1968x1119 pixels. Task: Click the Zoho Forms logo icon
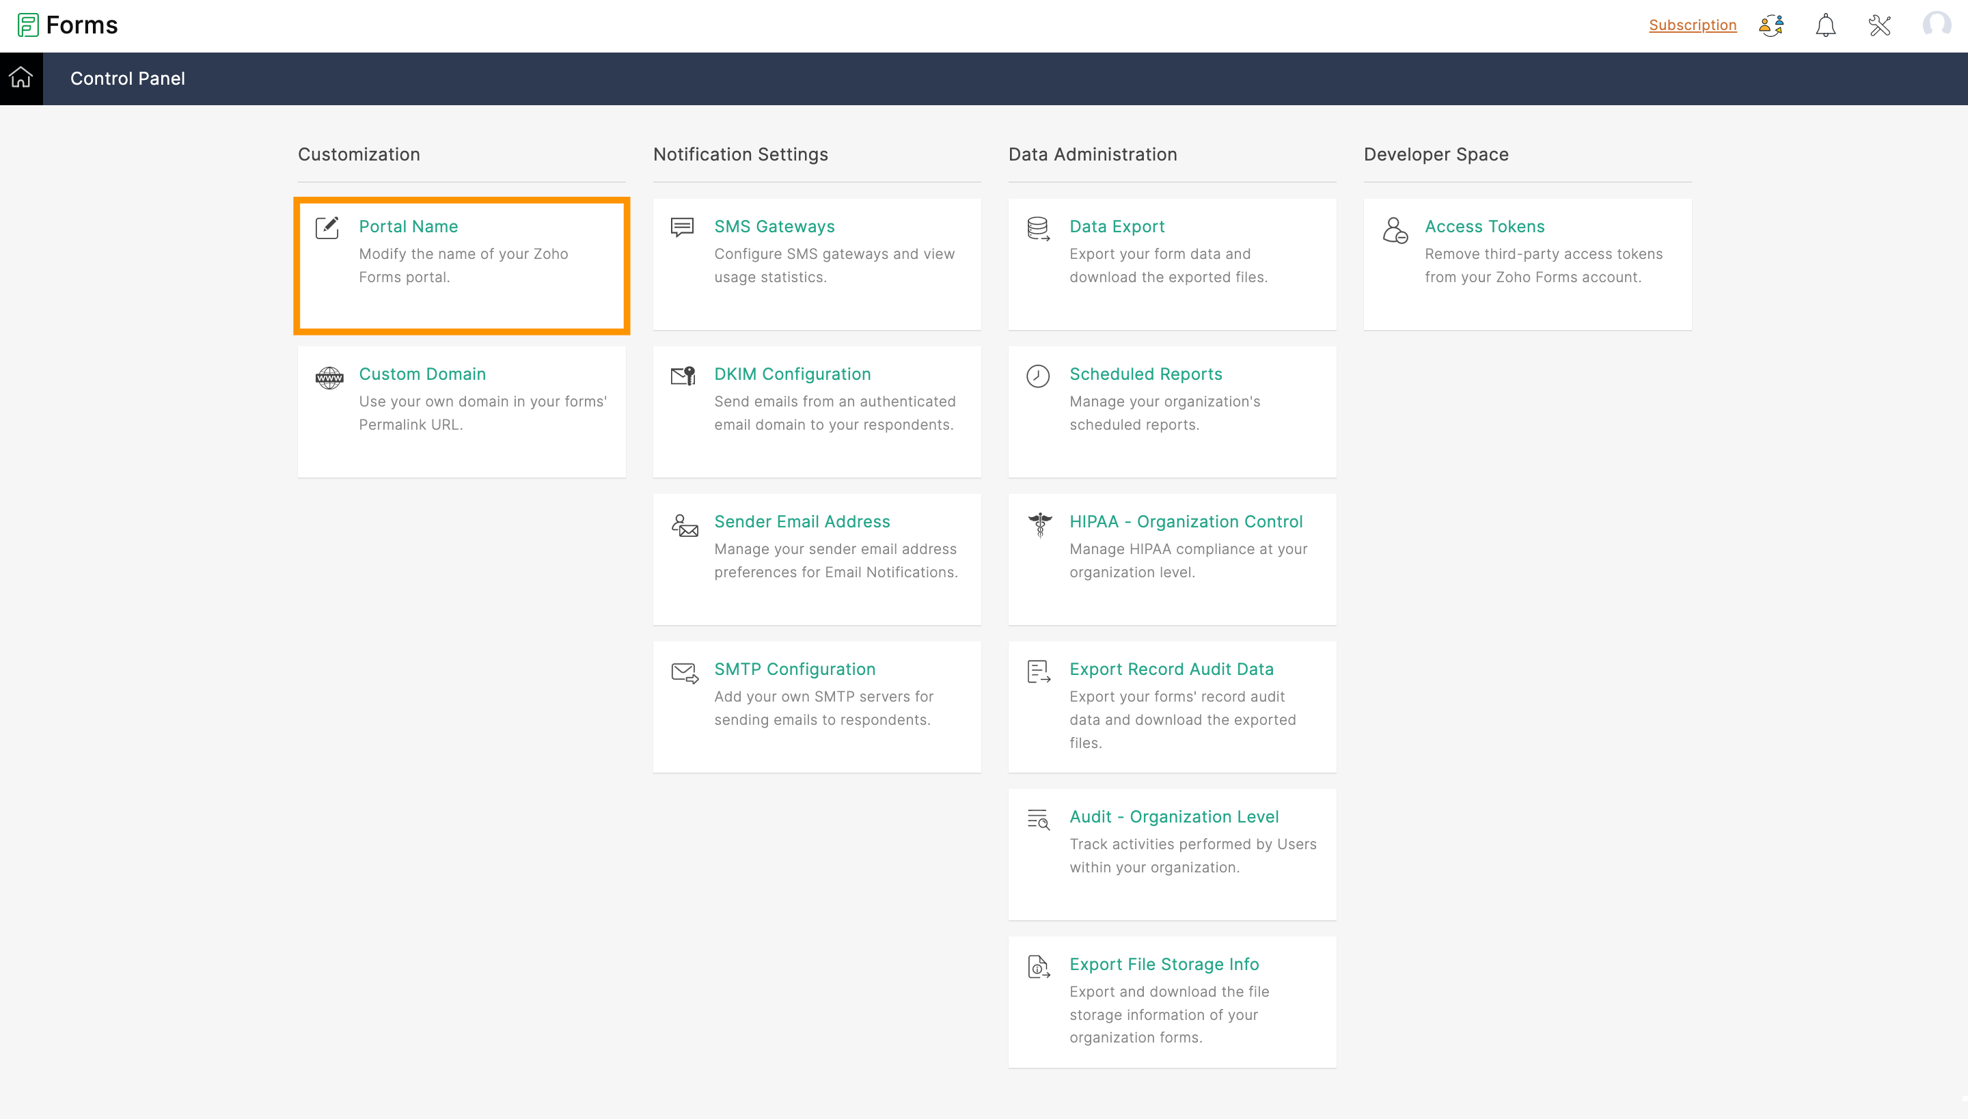coord(27,25)
